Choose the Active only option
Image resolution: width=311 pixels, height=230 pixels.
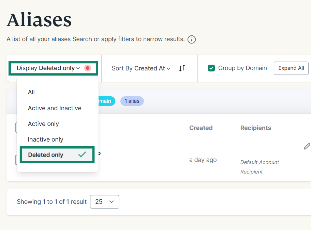[x=43, y=124]
